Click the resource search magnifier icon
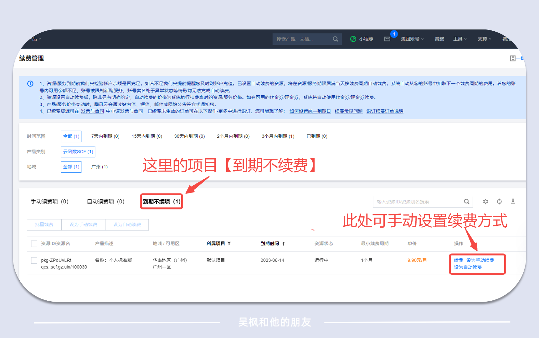The width and height of the screenshot is (539, 338). tap(466, 202)
